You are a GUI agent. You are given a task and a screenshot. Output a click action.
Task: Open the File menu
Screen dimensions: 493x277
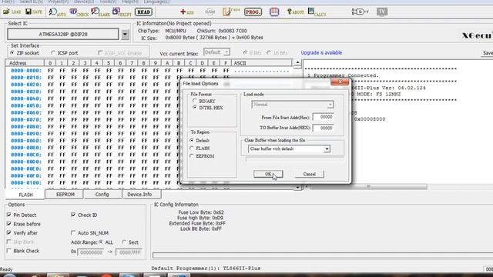(8, 2)
